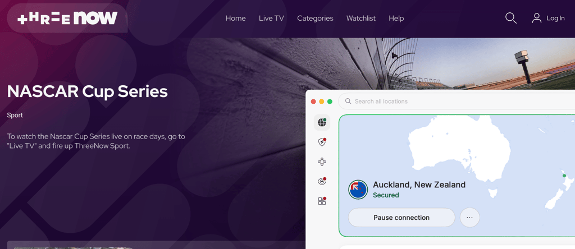
Task: Open Watchlist menu item
Action: (x=361, y=19)
